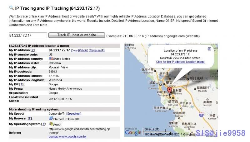Click the help [?] beside My Browser

tap(30, 118)
